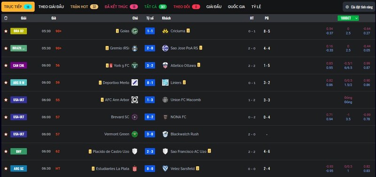Open the GIẢI ĐẤU filter menu

point(214,7)
